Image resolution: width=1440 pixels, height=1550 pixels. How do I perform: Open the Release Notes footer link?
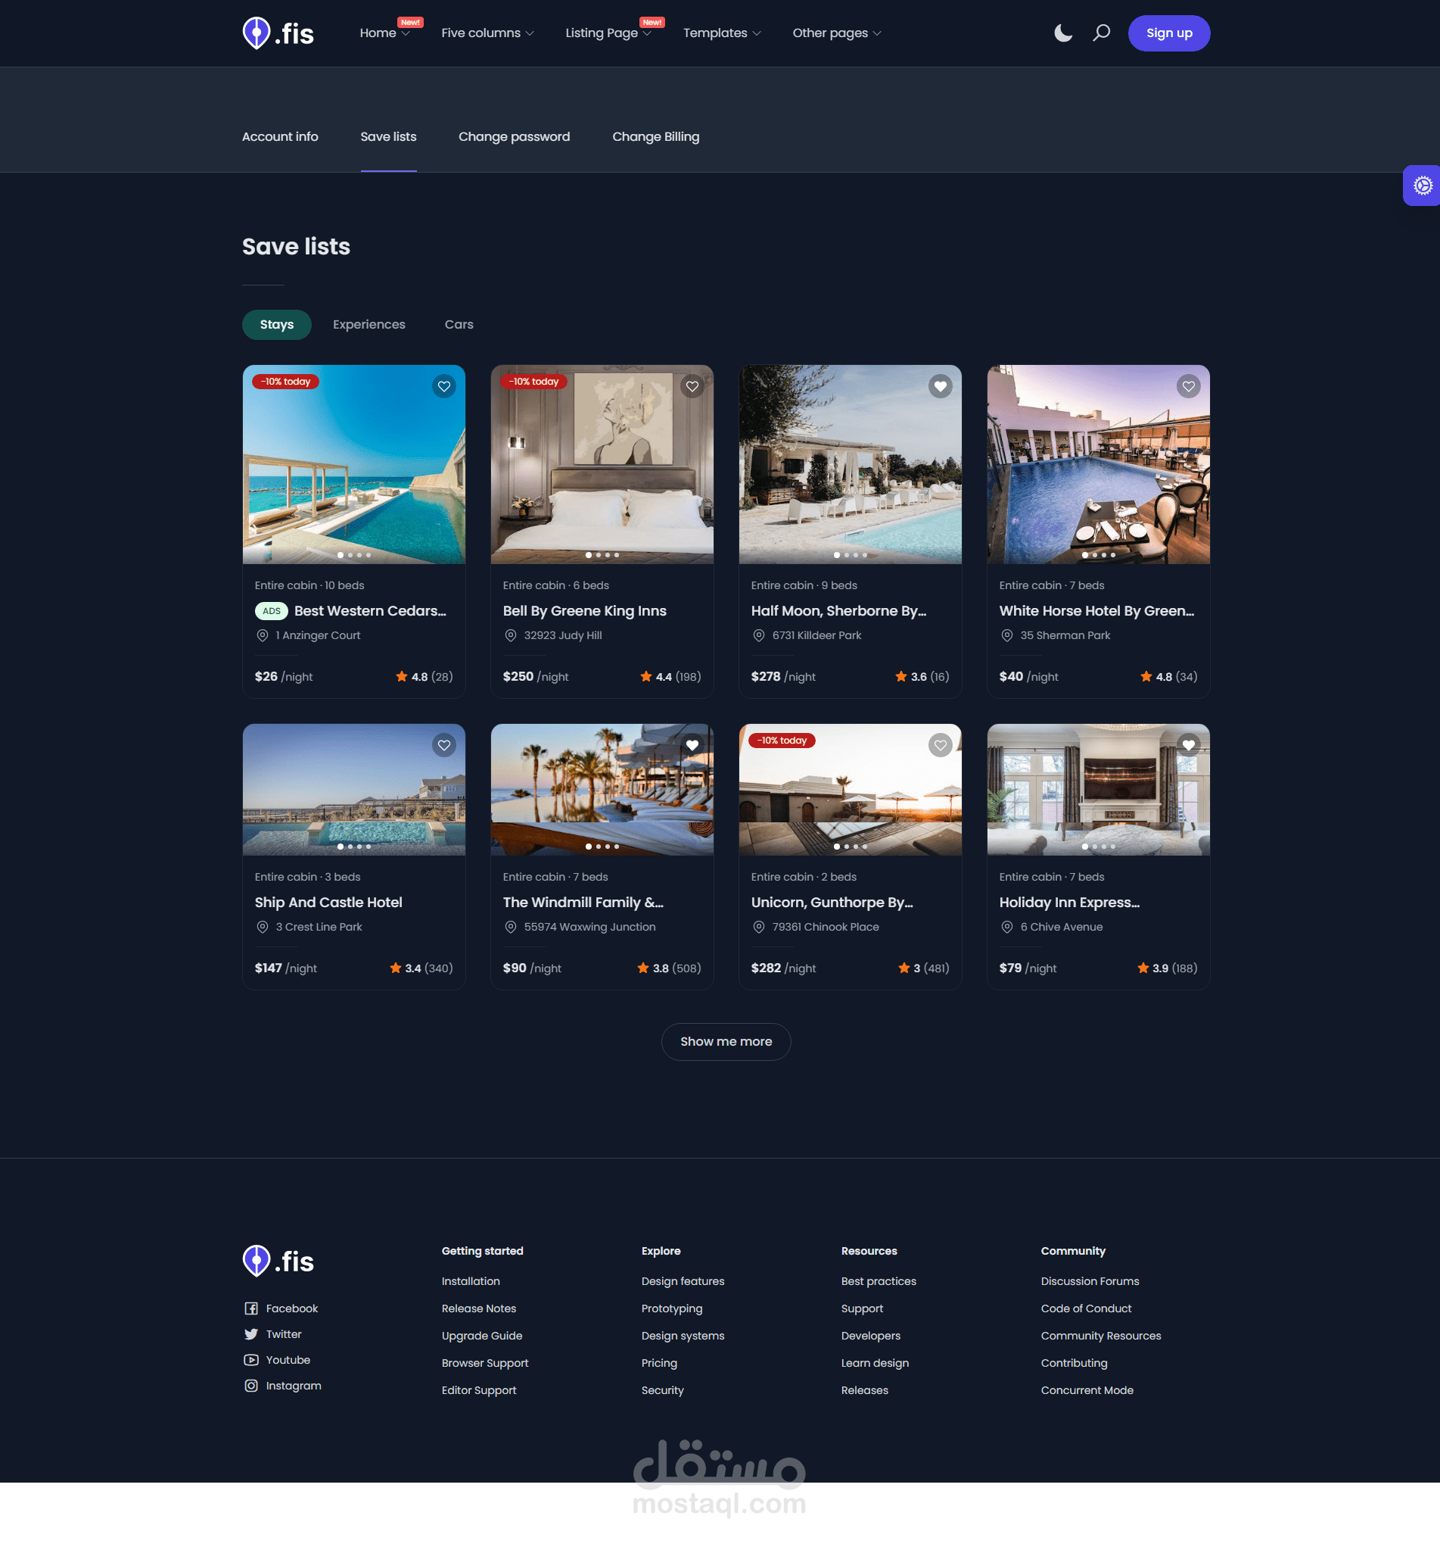[478, 1308]
